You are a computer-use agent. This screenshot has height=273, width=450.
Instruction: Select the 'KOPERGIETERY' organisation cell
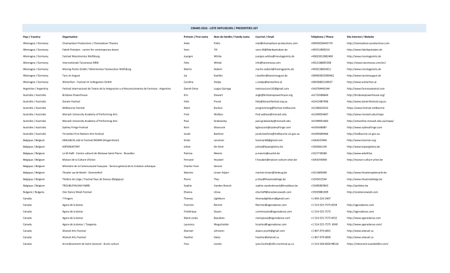71,146
